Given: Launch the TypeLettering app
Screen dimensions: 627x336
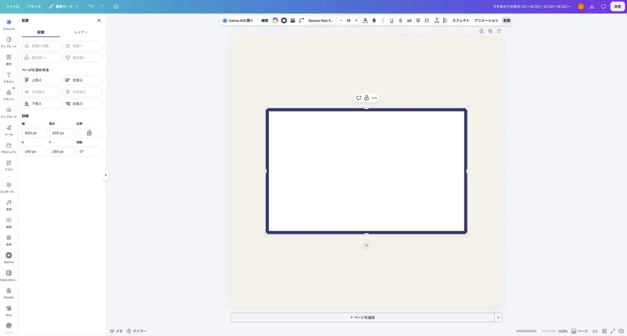Looking at the screenshot, I should click(x=9, y=275).
